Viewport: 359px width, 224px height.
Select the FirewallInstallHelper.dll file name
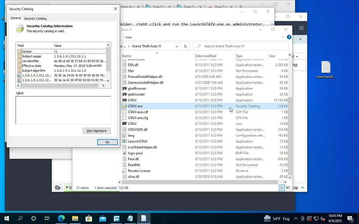(x=145, y=77)
